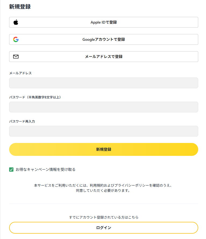Focus the メールアドレス input field
206x239 pixels.
pos(104,83)
